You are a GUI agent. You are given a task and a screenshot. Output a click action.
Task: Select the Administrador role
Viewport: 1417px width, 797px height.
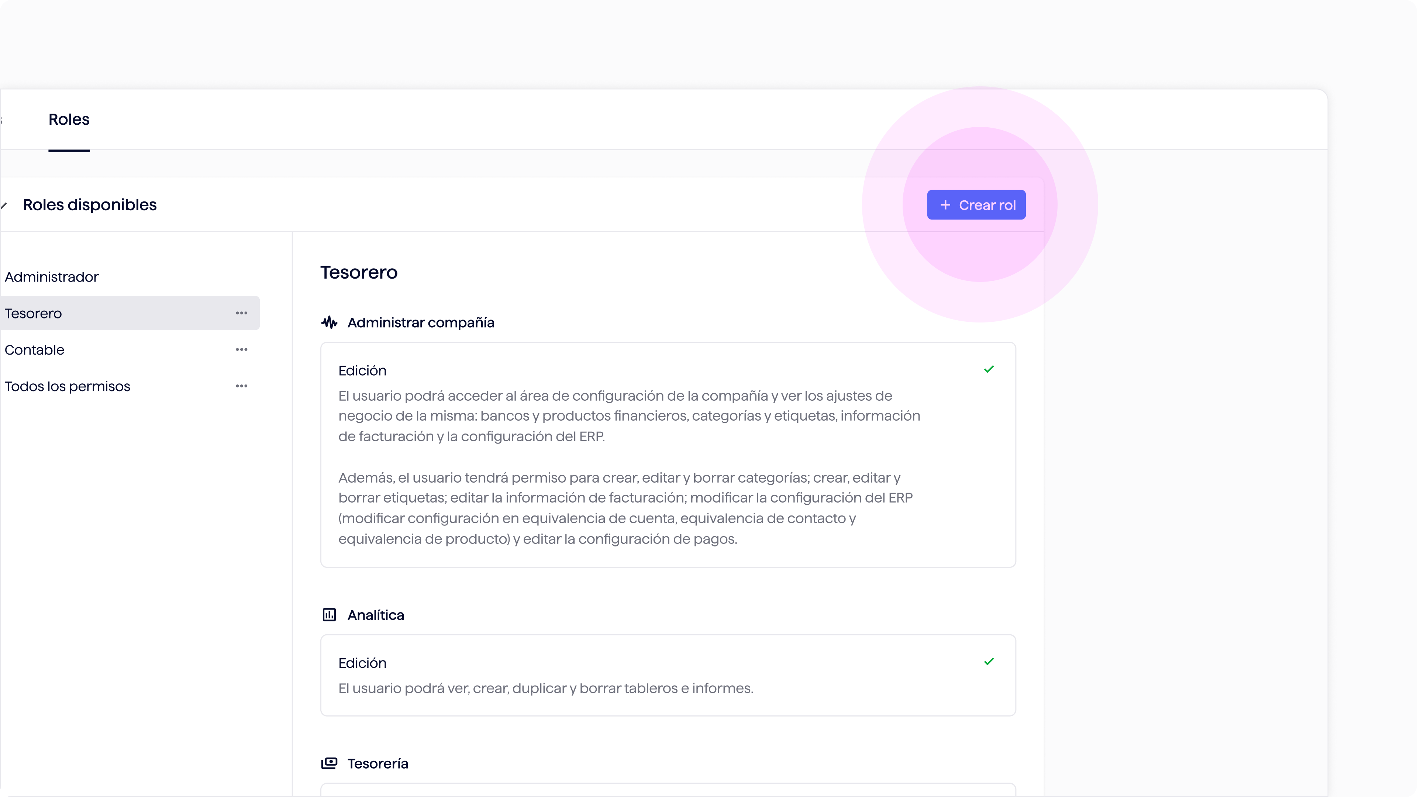point(51,277)
